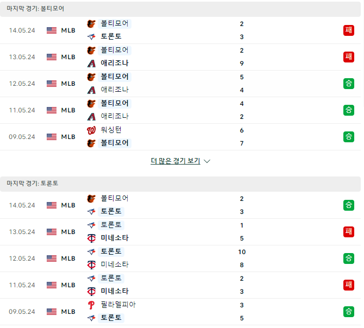Click Toronto Blue Jays logo in 11.05.24 game
364x328 pixels.
(91, 278)
